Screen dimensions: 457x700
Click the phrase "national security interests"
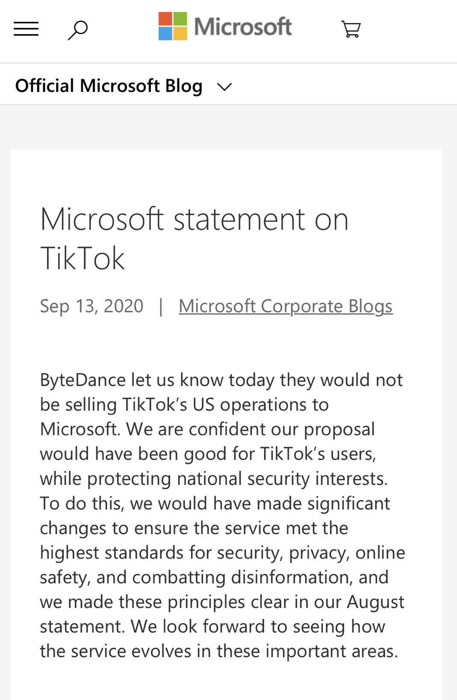[x=282, y=479]
